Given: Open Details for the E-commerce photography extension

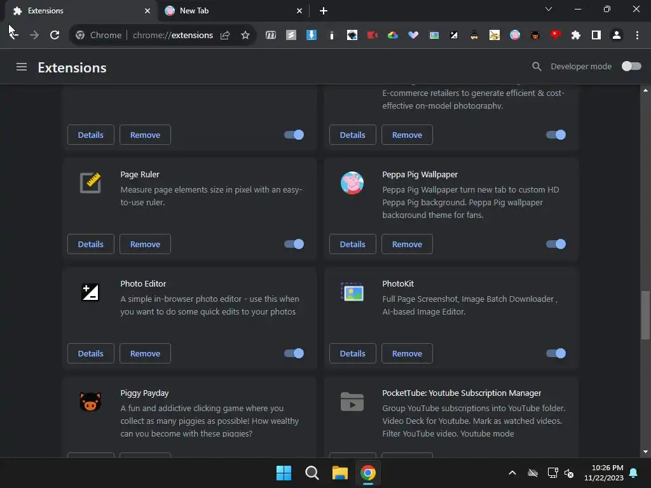Looking at the screenshot, I should coord(352,135).
